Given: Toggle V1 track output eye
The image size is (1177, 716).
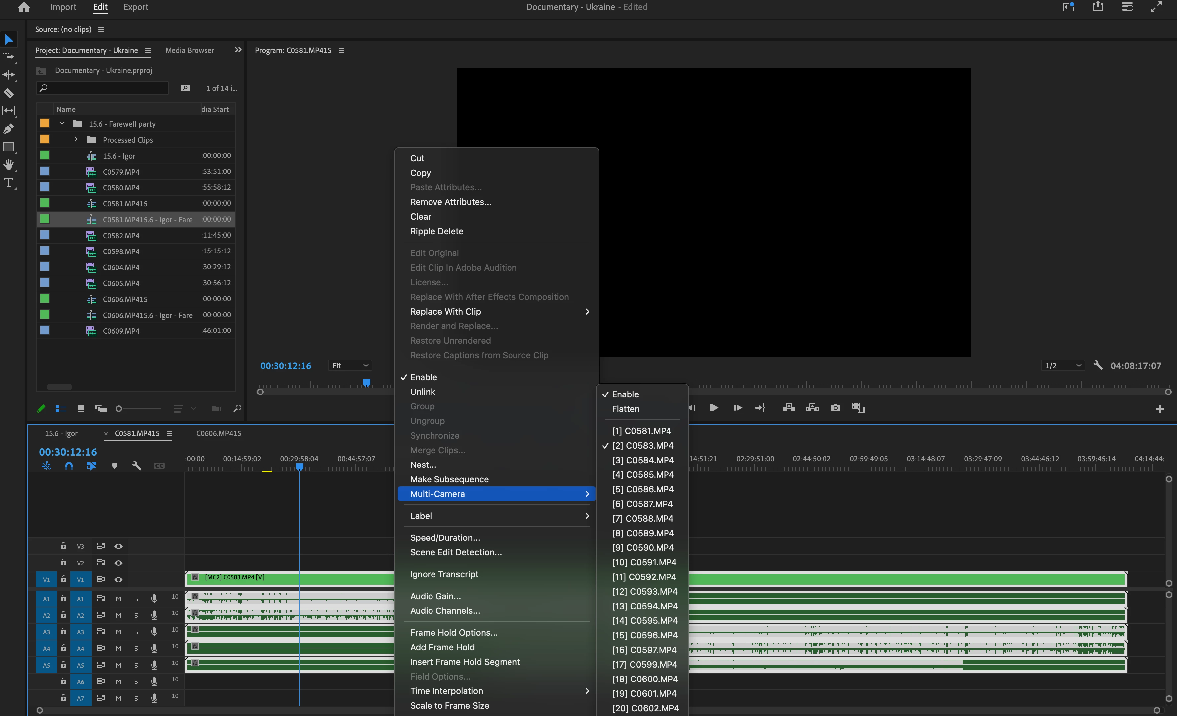Looking at the screenshot, I should [118, 580].
